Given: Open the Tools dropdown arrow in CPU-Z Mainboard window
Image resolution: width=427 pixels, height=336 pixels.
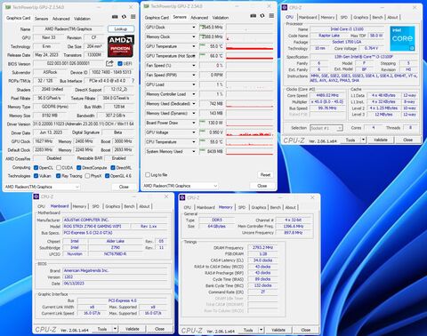Looking at the screenshot, I should 115,329.
